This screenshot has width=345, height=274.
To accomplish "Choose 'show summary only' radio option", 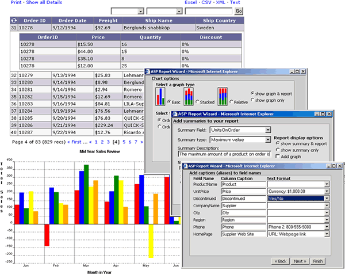I will tap(278, 150).
